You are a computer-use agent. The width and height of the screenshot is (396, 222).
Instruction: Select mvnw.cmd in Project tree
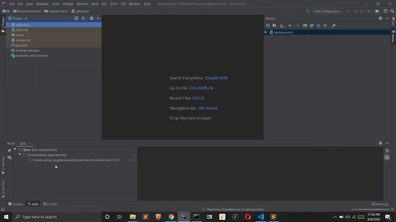(x=54, y=40)
